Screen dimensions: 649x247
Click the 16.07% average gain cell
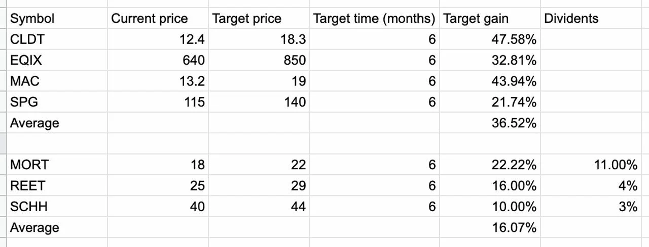pos(490,227)
